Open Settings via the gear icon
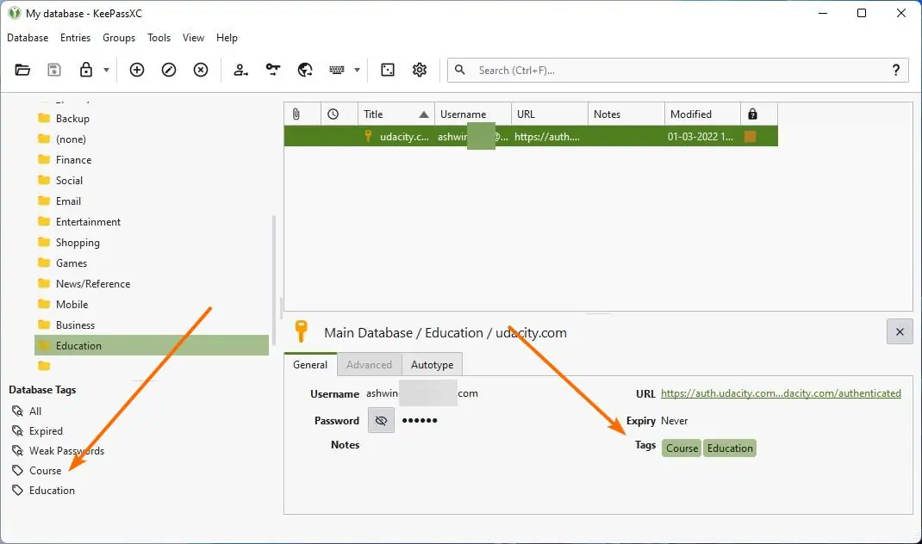Screen dimensions: 922x544 420,70
